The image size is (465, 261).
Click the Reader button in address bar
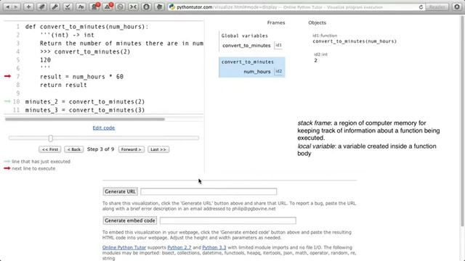click(437, 7)
